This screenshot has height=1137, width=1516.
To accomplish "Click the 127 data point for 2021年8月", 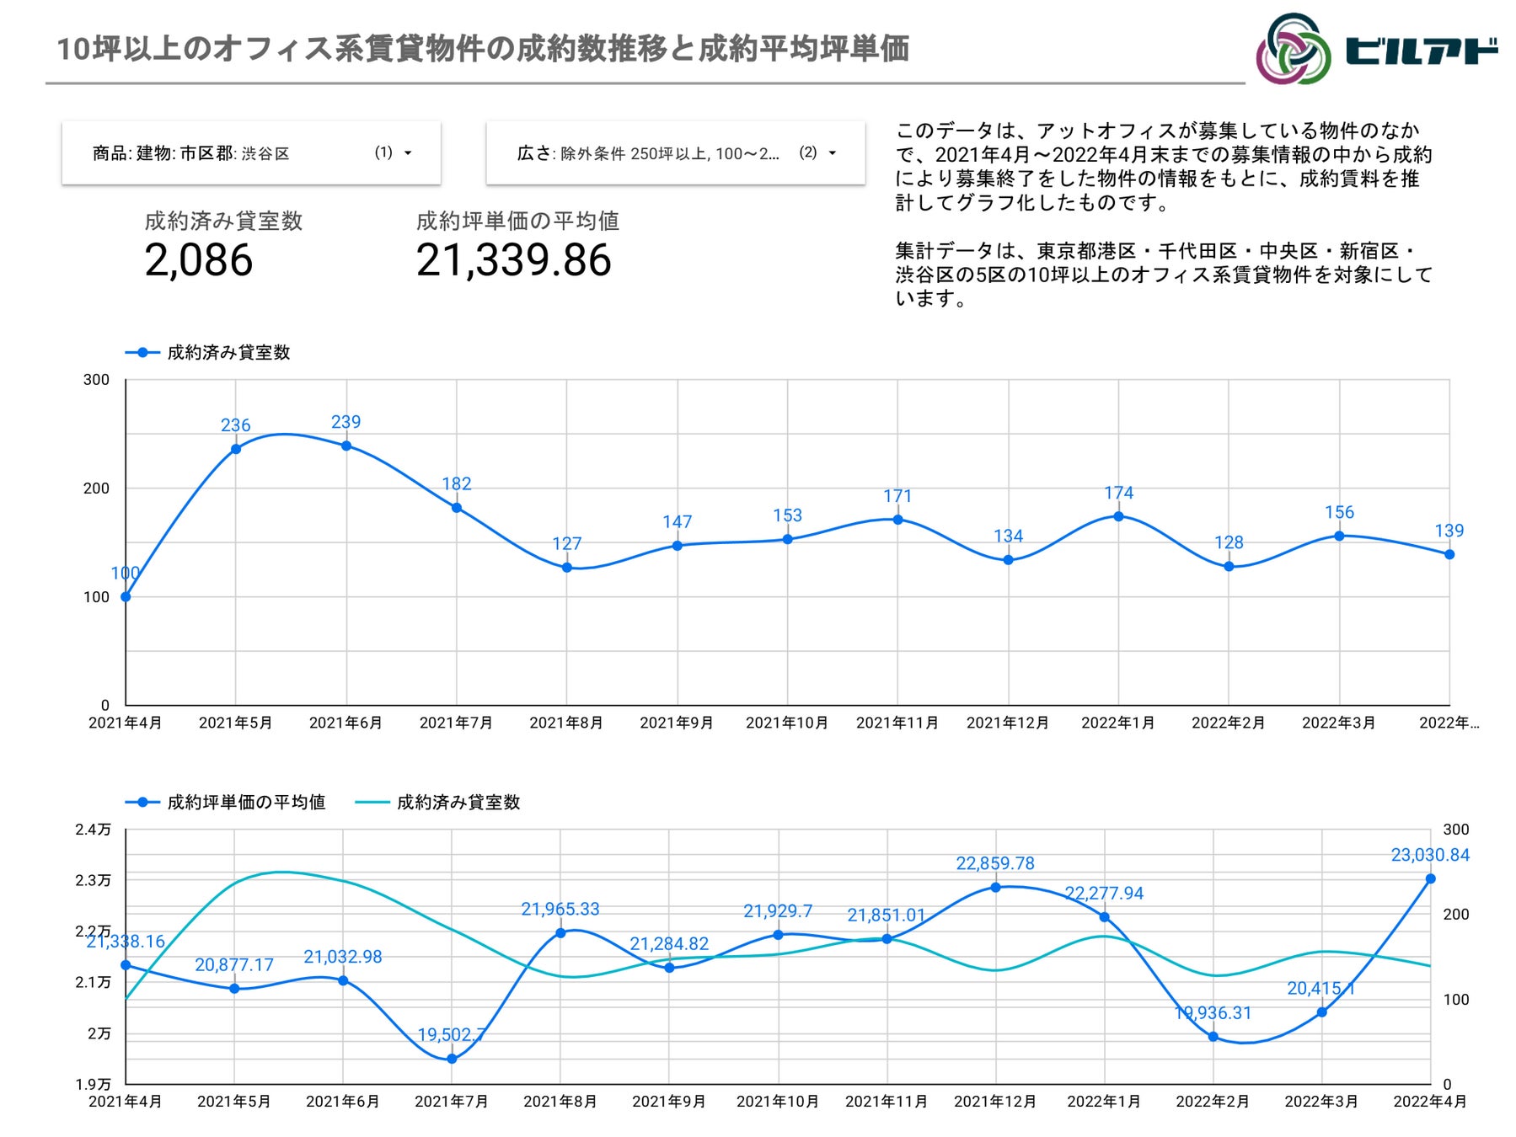I will coord(567,568).
